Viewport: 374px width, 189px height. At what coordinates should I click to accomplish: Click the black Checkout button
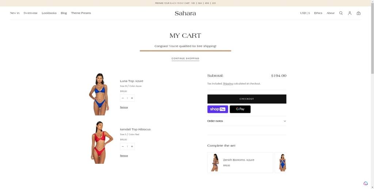(x=247, y=99)
